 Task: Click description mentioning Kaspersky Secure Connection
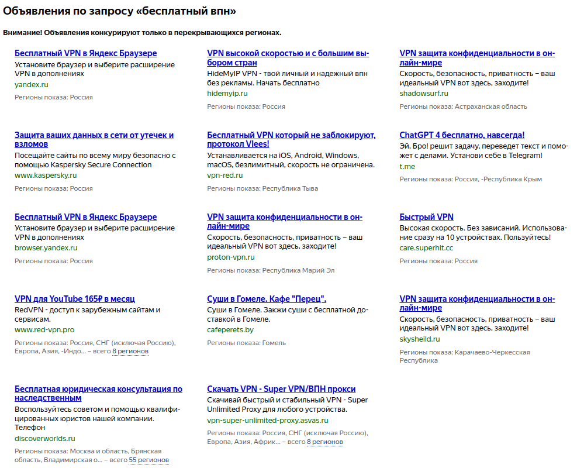[x=95, y=160]
